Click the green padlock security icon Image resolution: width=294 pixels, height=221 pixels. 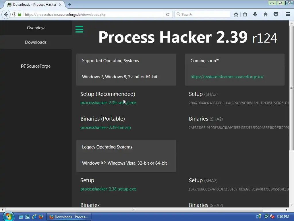click(20, 14)
